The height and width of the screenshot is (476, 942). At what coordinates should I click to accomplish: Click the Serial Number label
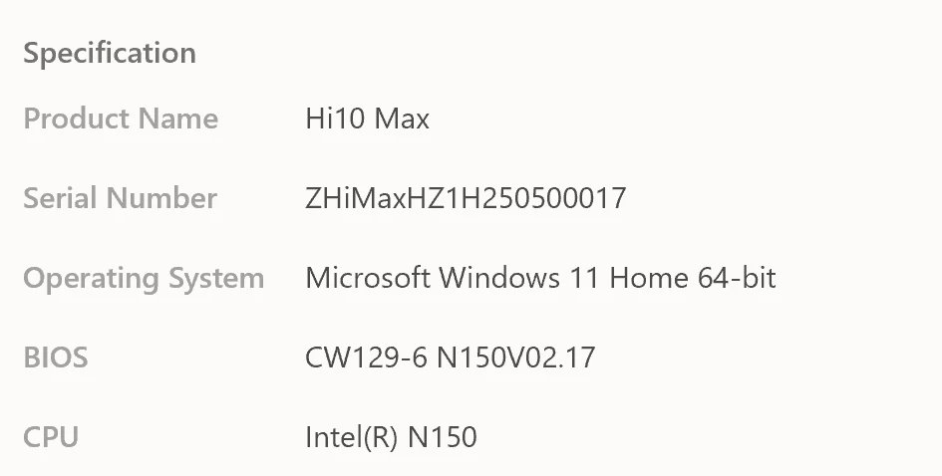(x=120, y=198)
